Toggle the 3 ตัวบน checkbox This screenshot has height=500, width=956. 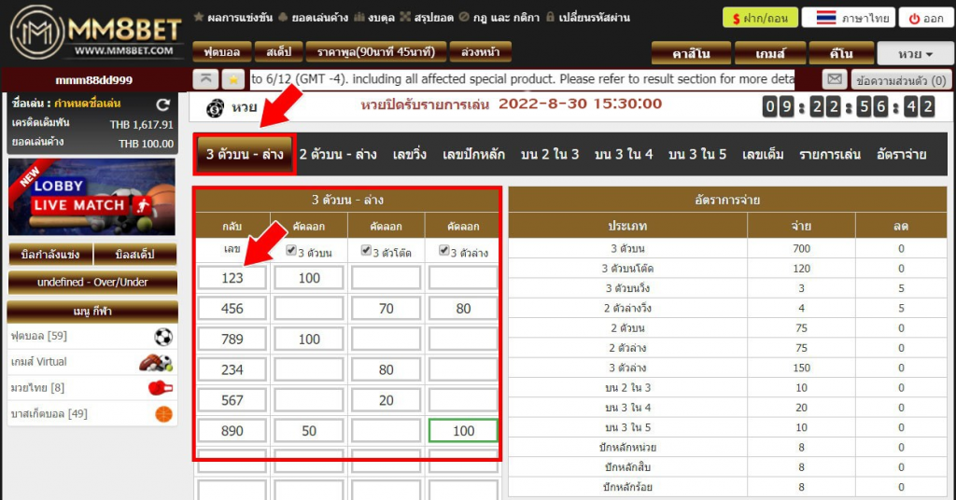(x=291, y=250)
